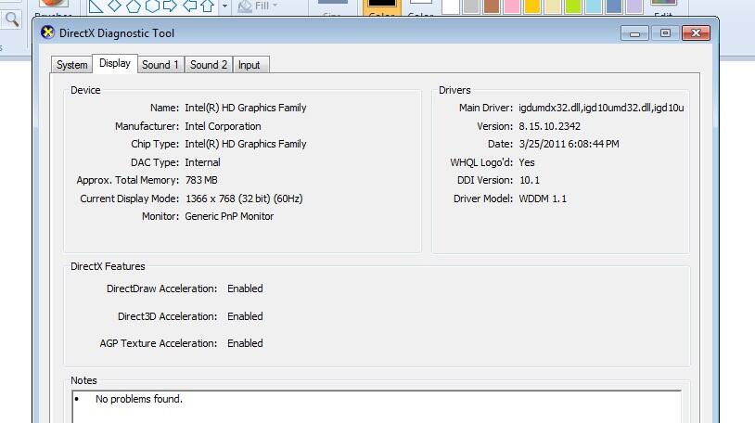Pick the pink palette color in Paint
The height and width of the screenshot is (423, 755).
click(512, 6)
